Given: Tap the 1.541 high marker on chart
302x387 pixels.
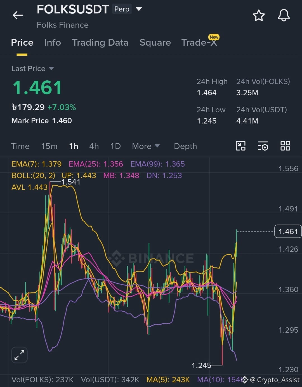Looking at the screenshot, I should 71,182.
